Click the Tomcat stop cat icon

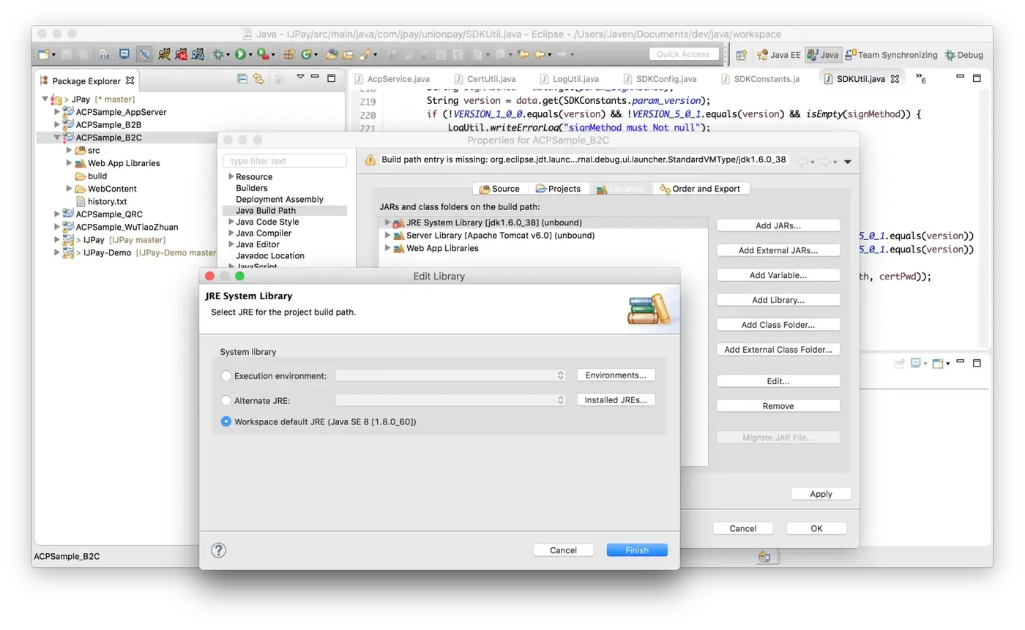click(182, 54)
